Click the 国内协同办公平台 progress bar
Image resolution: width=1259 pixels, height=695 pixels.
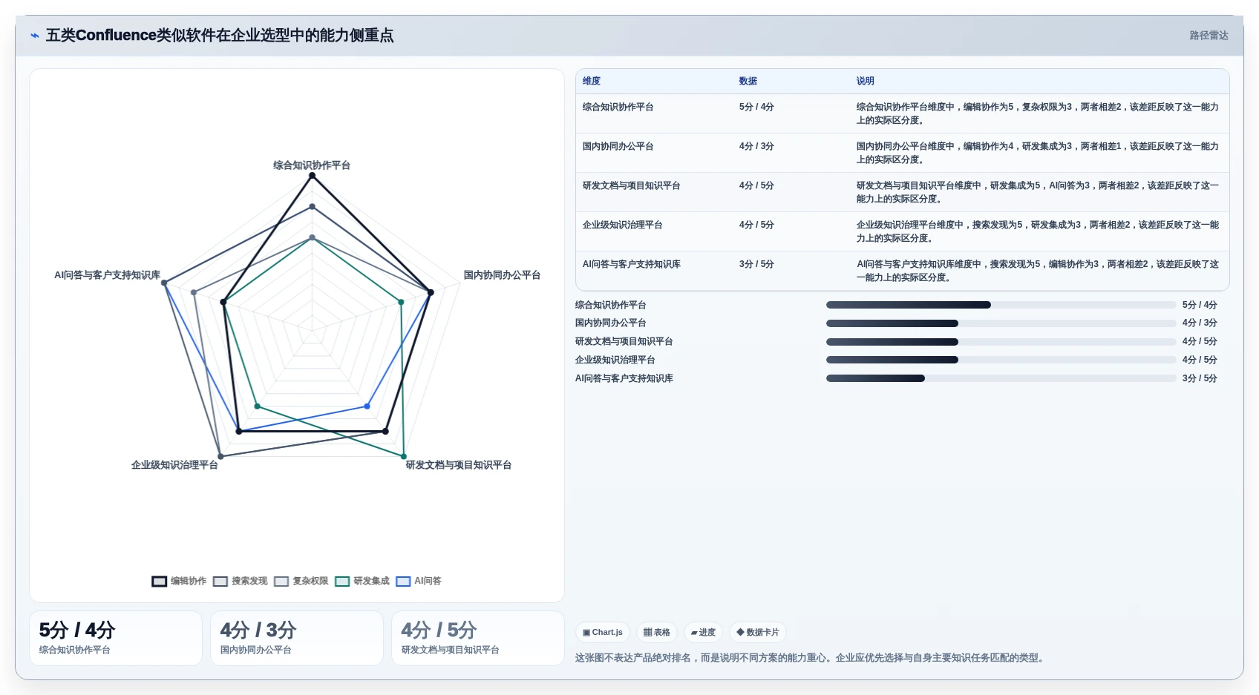pyautogui.click(x=1001, y=323)
